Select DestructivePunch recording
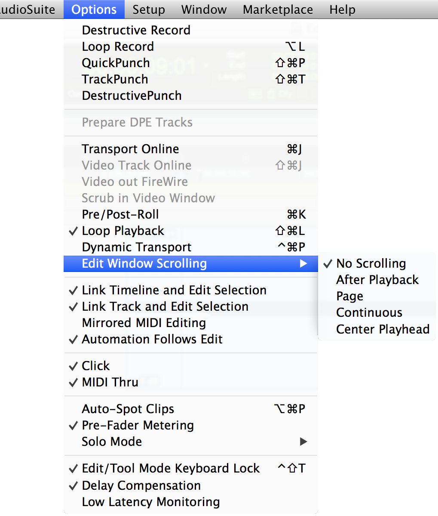Viewport: 438px width, 516px height. (x=131, y=96)
